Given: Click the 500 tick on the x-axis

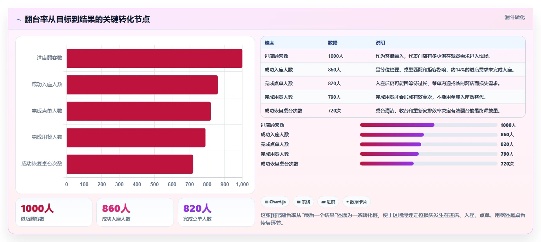Looking at the screenshot, I should point(154,185).
